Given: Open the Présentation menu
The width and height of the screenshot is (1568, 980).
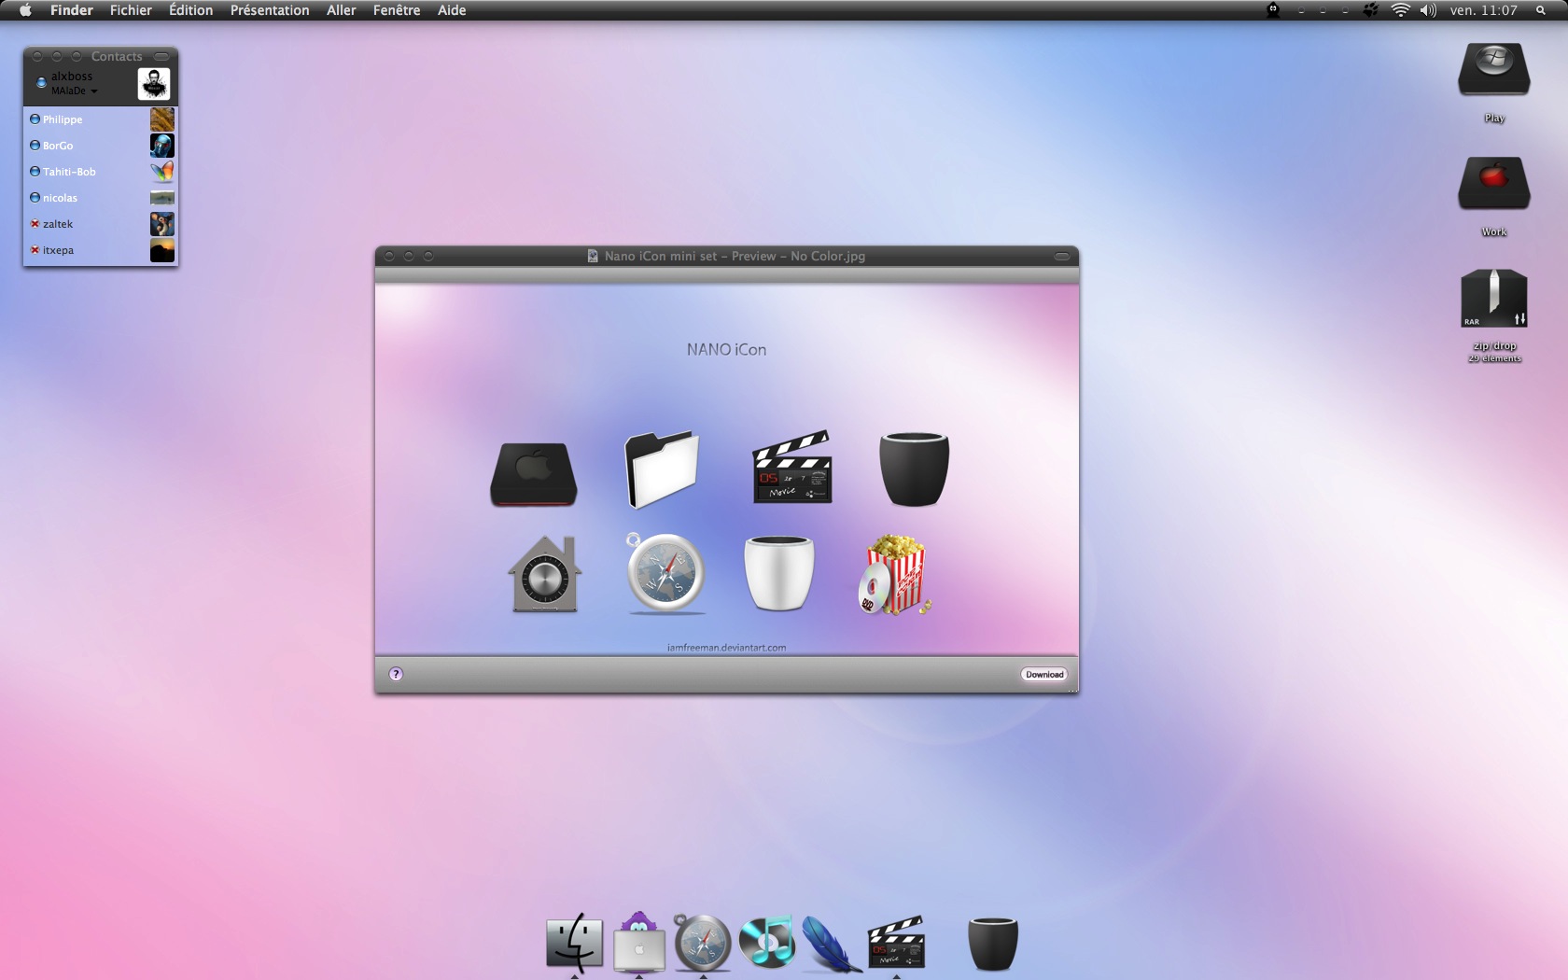Looking at the screenshot, I should pos(270,10).
